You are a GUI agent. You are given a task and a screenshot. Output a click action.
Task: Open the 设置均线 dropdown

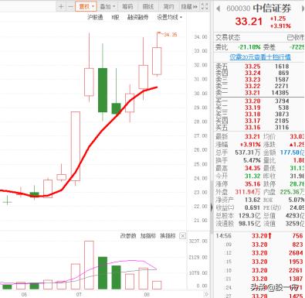tap(170, 17)
